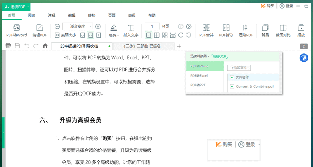Image resolution: width=313 pixels, height=167 pixels.
Task: Set view to 实际大小 actual size
Action: click(x=66, y=35)
